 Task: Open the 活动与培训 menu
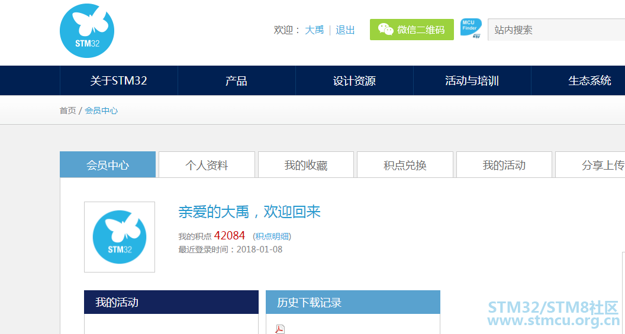click(472, 81)
